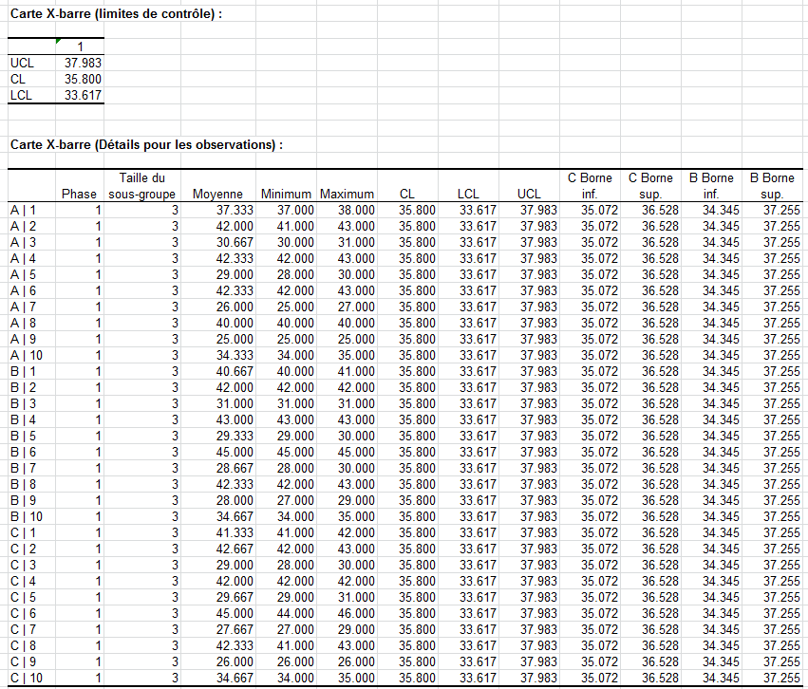The image size is (808, 689).
Task: Select the row label 'C | 10'
Action: click(x=26, y=678)
